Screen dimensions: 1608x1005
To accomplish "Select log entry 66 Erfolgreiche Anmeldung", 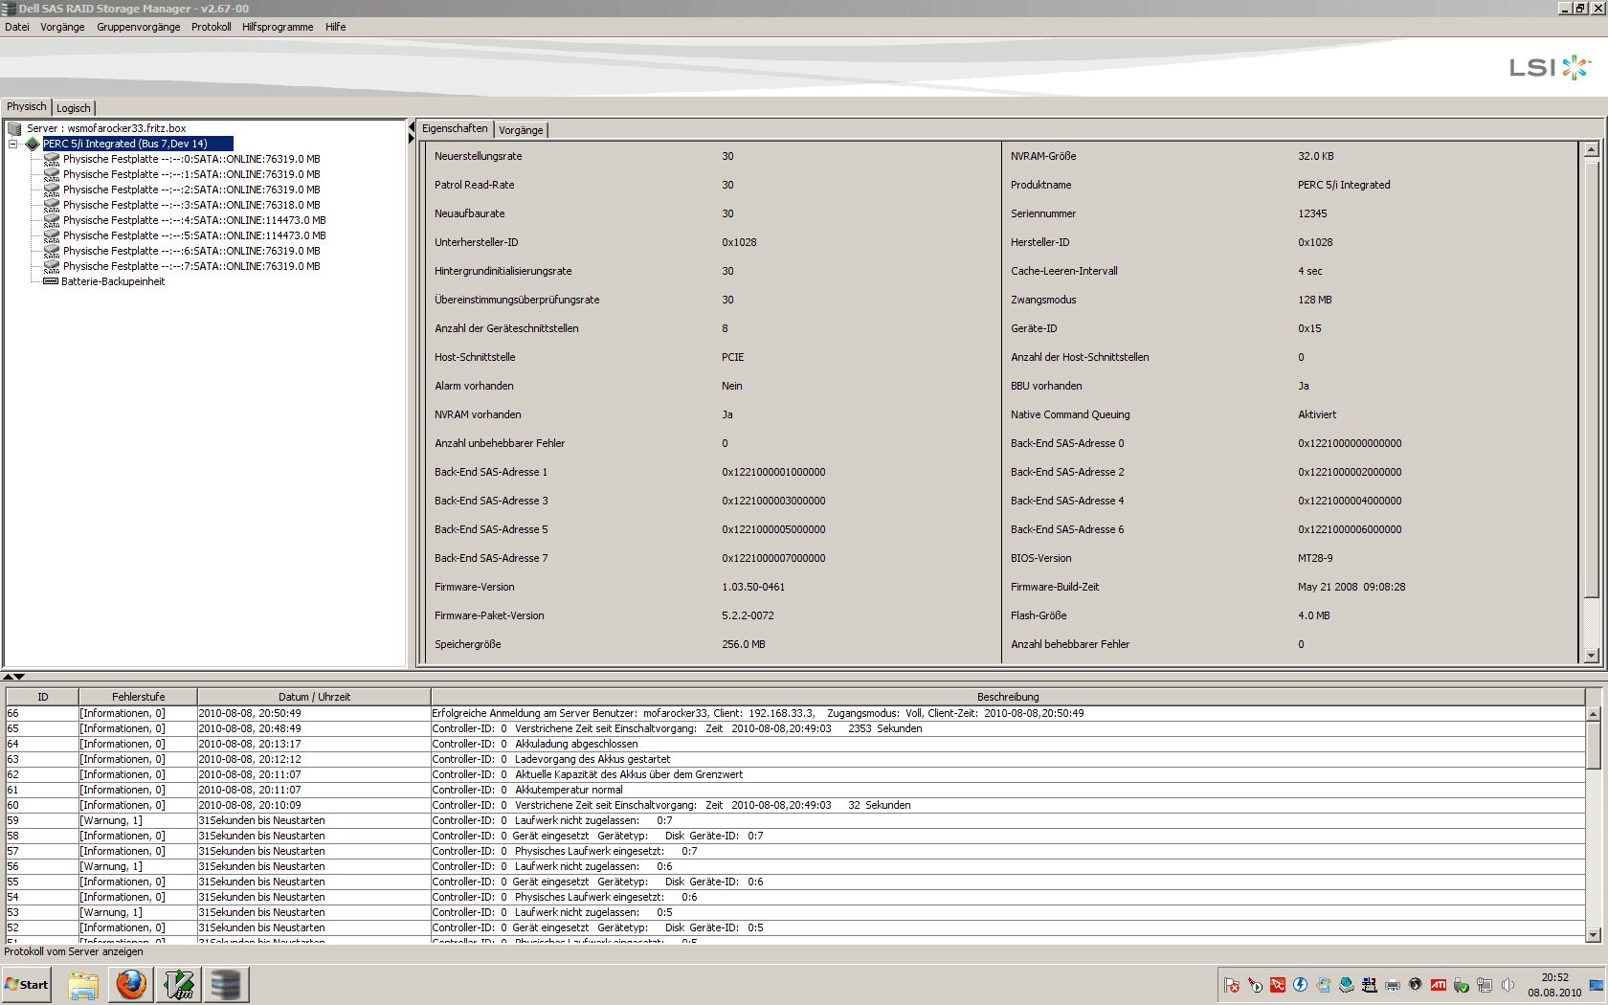I will click(795, 713).
